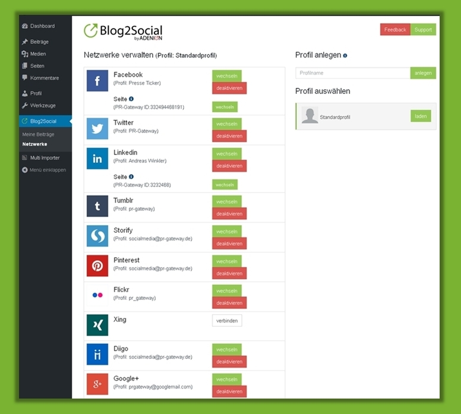Click the Tumblr network icon
Image resolution: width=461 pixels, height=414 pixels.
(x=97, y=206)
